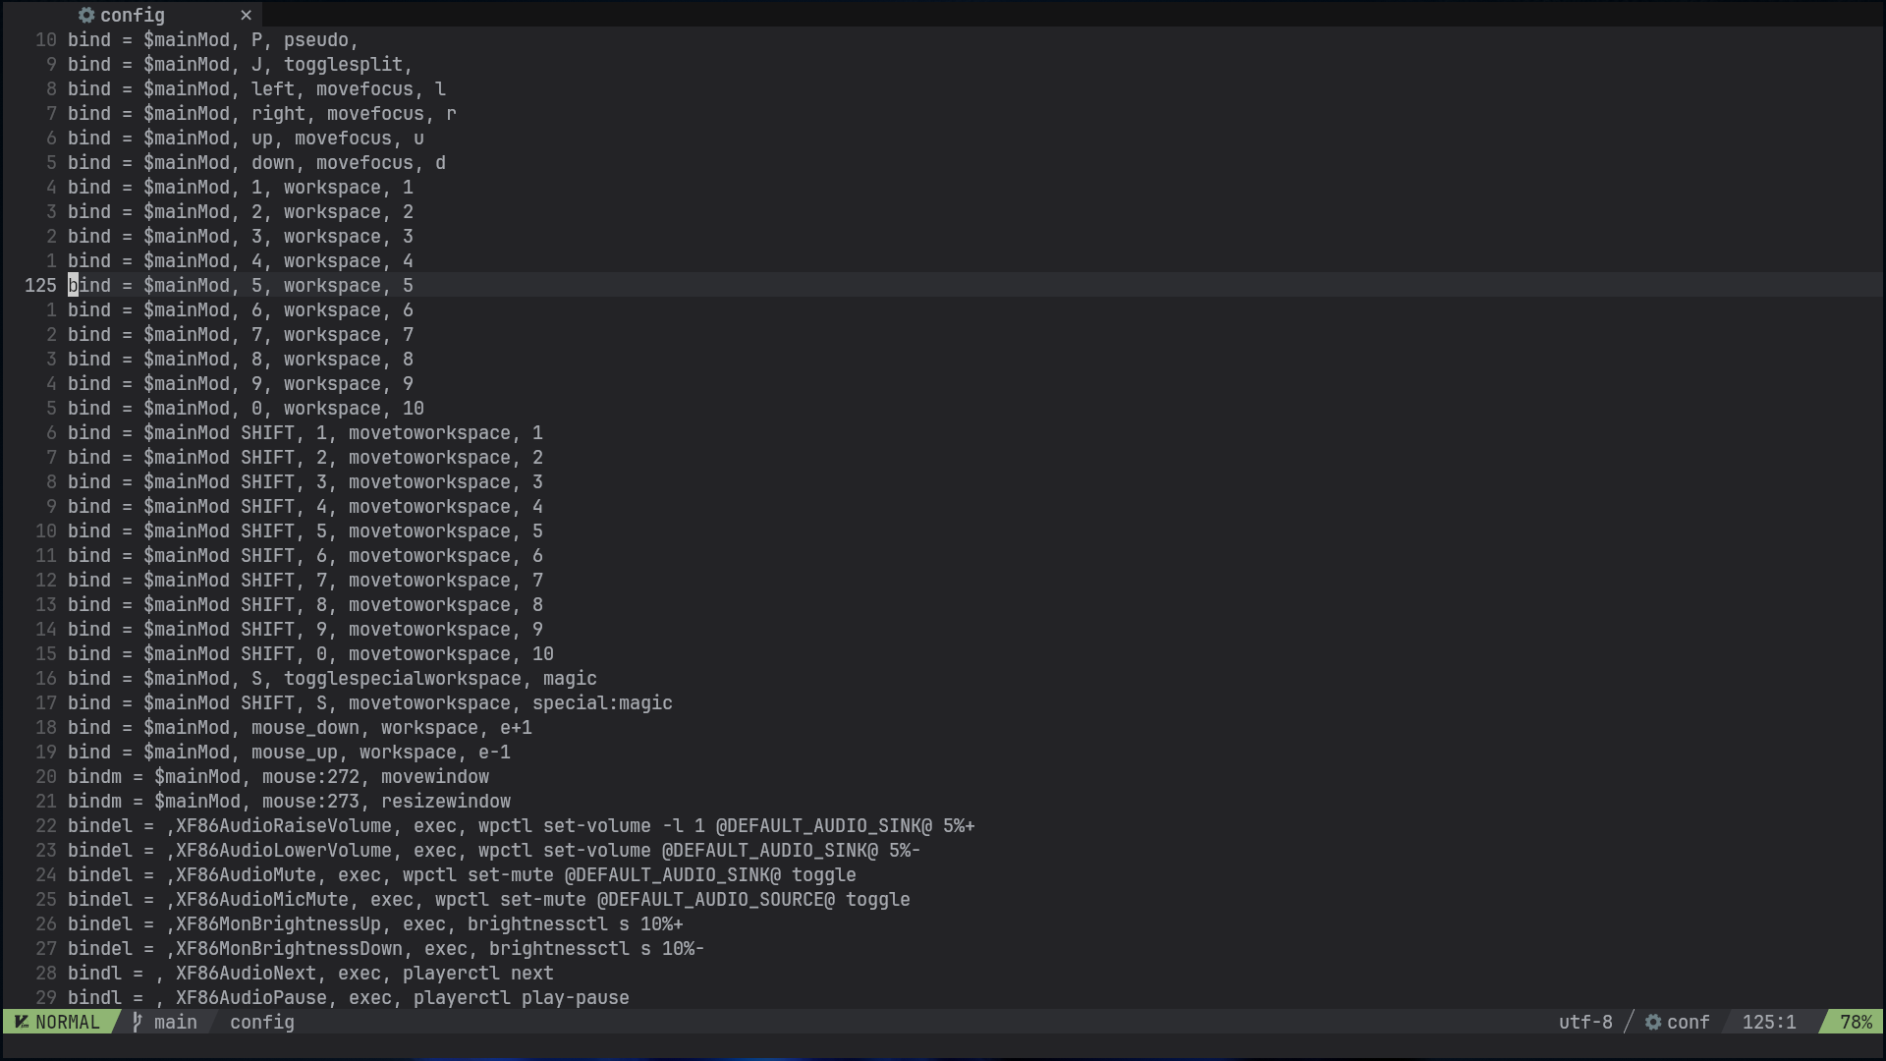Screen dimensions: 1886x1061
Task: Click line 'SHIFT, 3, movetoworkspace, 3'
Action: coord(305,481)
